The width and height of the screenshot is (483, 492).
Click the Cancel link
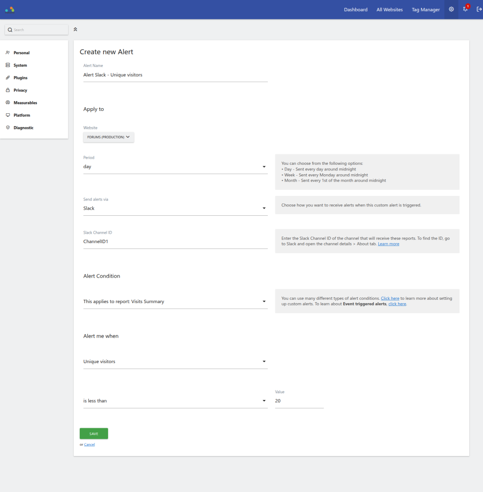coord(89,444)
